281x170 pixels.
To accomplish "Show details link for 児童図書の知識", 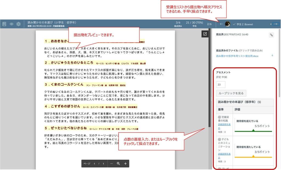I will (x=224, y=126).
